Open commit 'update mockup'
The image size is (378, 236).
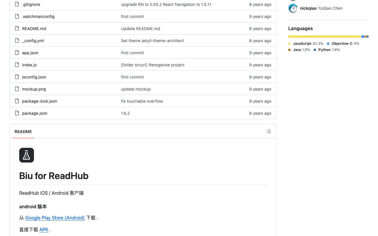pyautogui.click(x=136, y=89)
